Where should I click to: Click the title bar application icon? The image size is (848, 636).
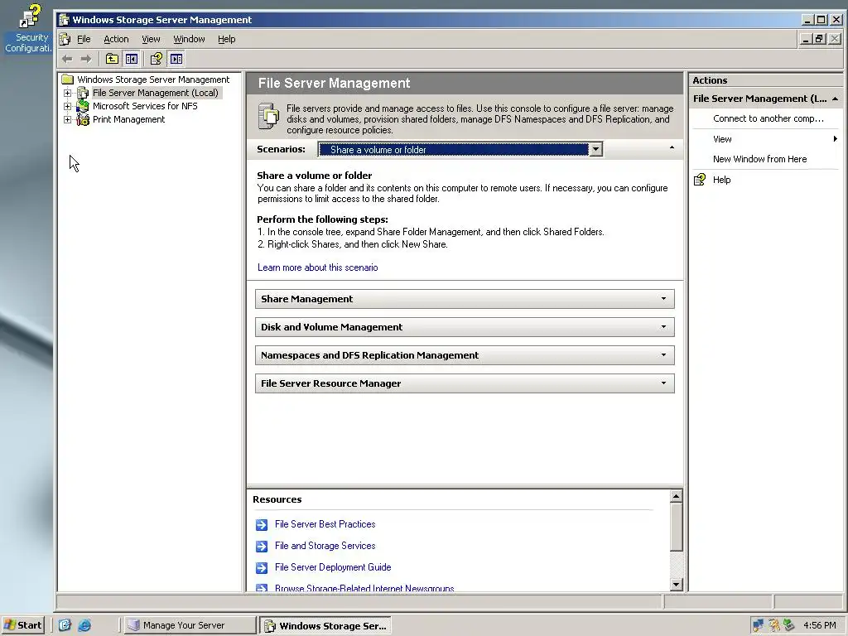click(x=64, y=20)
